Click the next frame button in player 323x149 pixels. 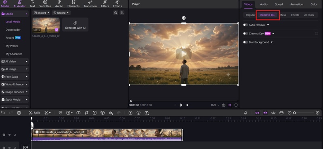187,105
